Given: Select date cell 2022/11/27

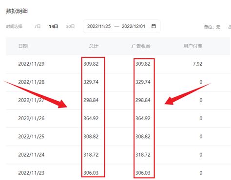Looking at the screenshot, I should pos(31,100).
